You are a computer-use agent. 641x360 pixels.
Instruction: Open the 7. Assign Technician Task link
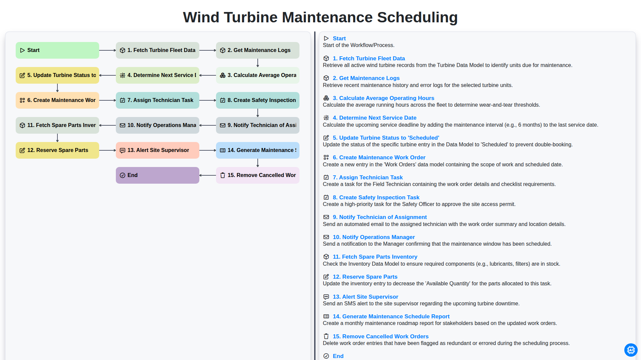coord(368,177)
